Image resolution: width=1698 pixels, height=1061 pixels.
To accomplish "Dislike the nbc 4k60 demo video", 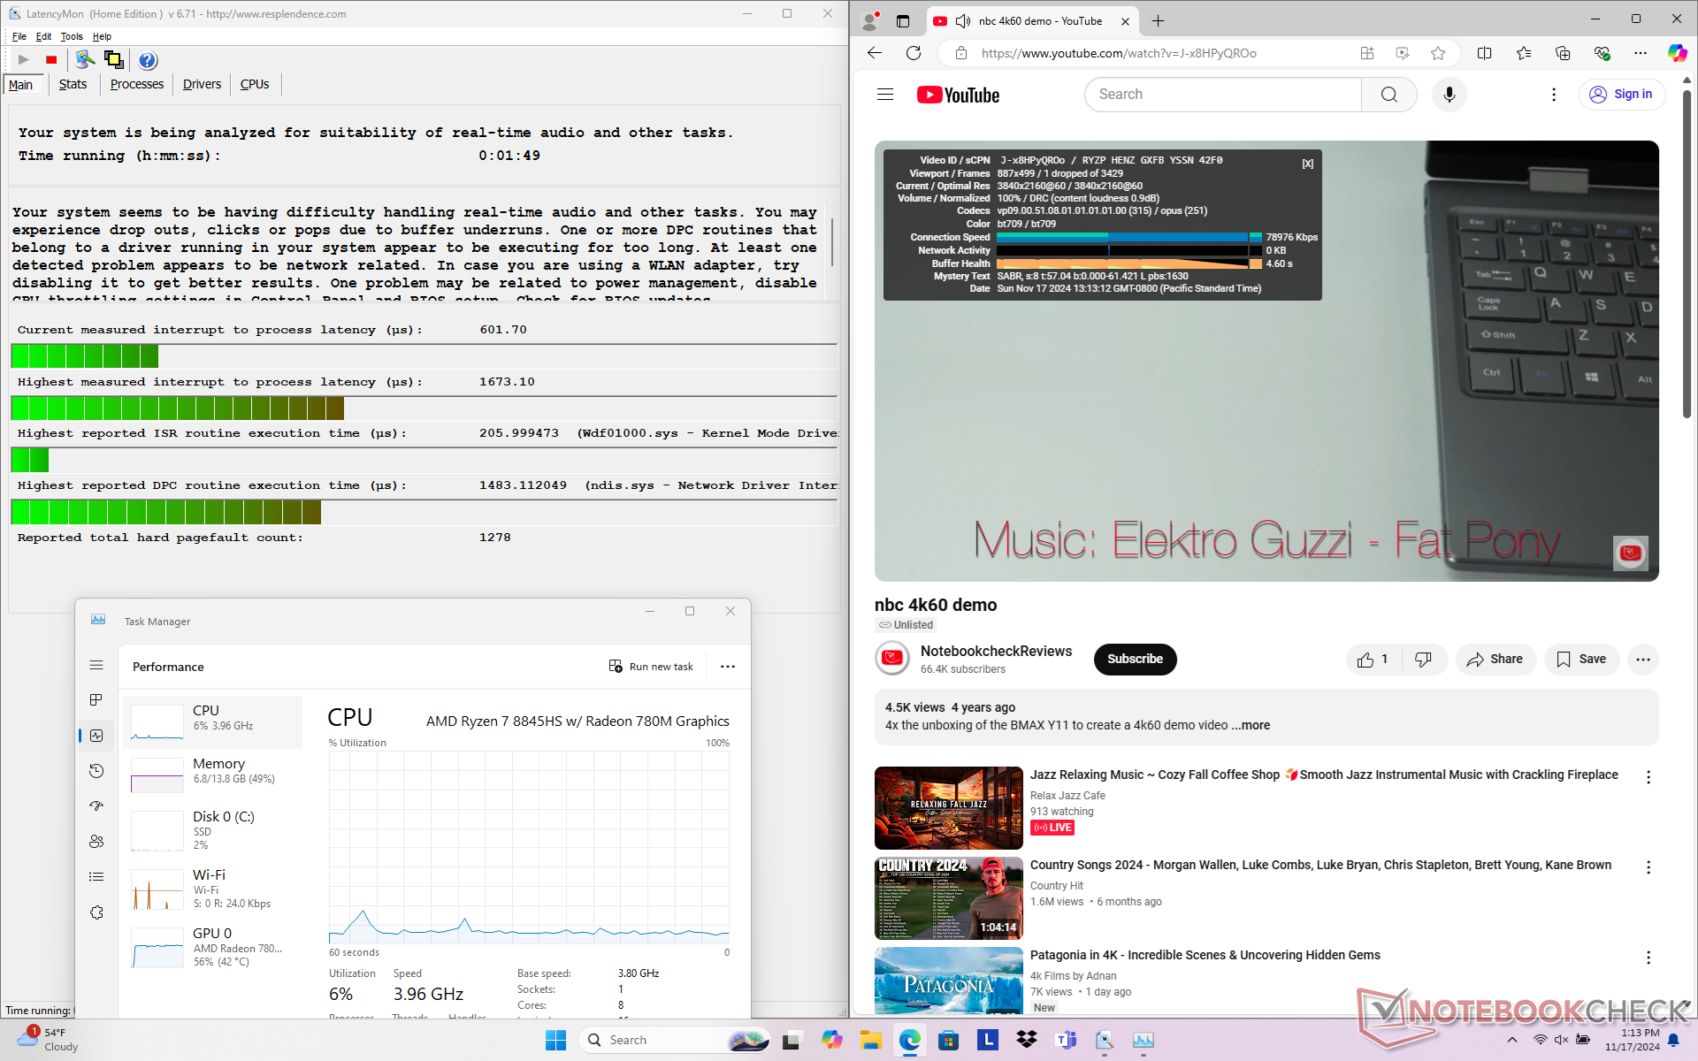I will pyautogui.click(x=1423, y=660).
